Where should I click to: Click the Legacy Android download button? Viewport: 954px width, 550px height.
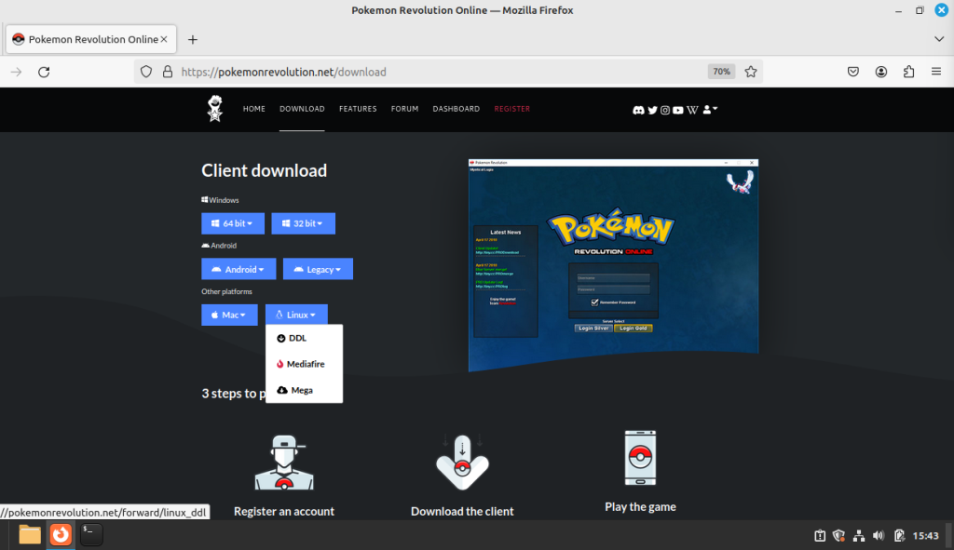pyautogui.click(x=318, y=268)
